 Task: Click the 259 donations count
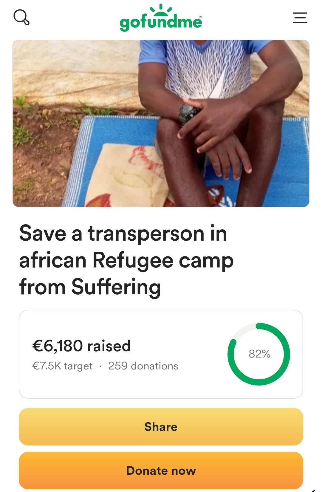tap(143, 366)
